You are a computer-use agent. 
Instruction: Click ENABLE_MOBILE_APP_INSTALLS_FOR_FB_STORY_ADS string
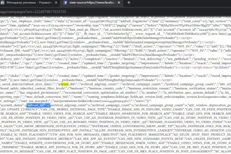(x=62, y=147)
